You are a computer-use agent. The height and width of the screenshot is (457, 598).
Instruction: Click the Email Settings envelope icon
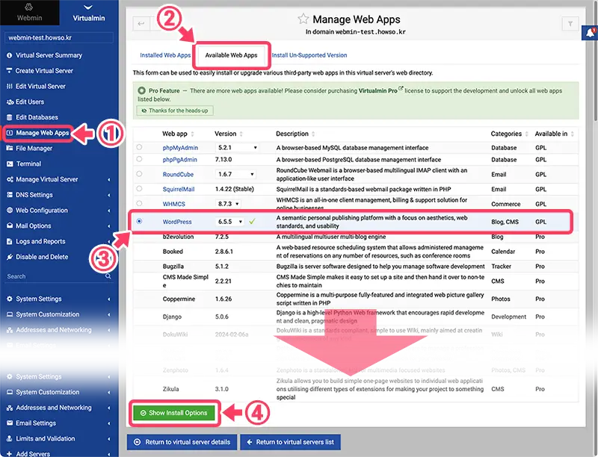[x=10, y=423]
